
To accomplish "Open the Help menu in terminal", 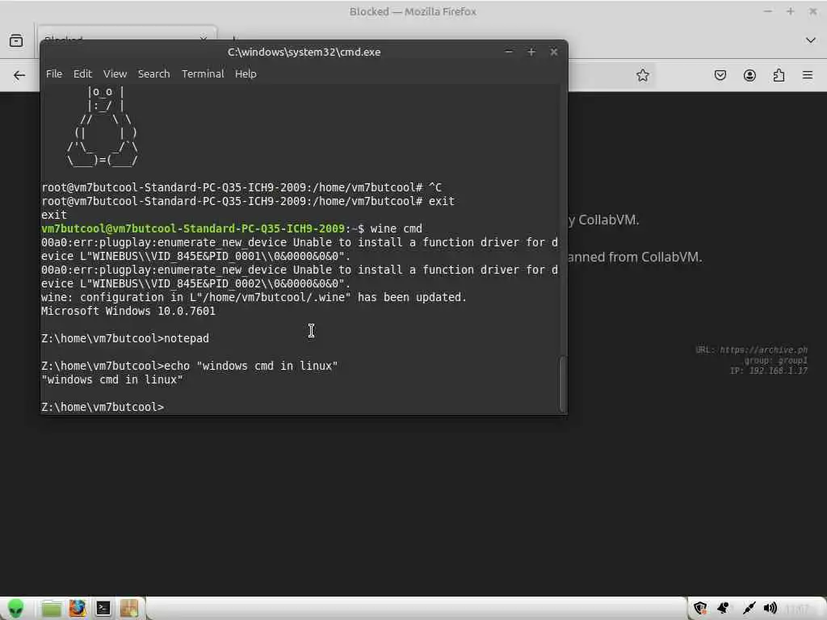I will click(x=246, y=73).
